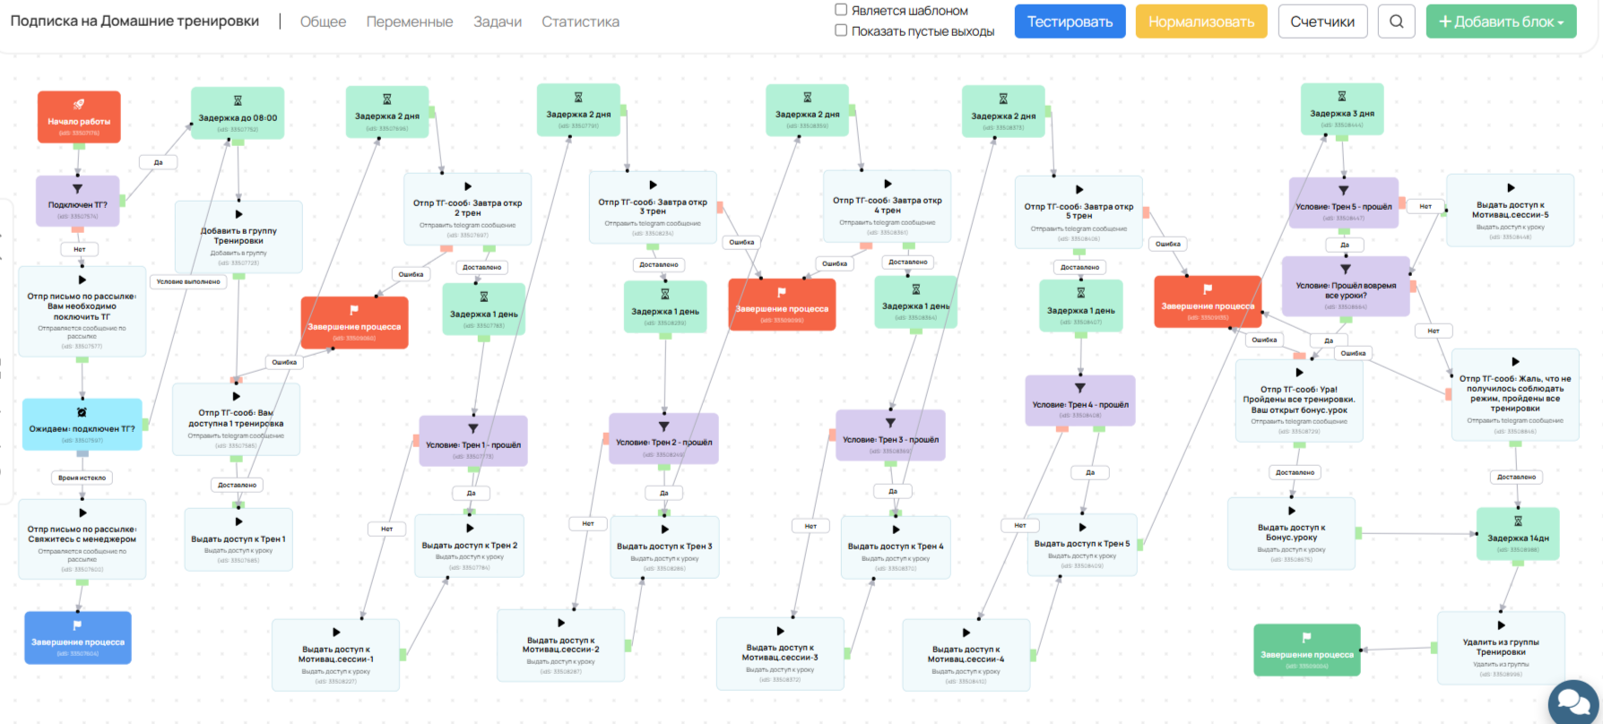Select the Выдать доступ к Бонус.уроку block
This screenshot has height=724, width=1603.
tap(1291, 533)
